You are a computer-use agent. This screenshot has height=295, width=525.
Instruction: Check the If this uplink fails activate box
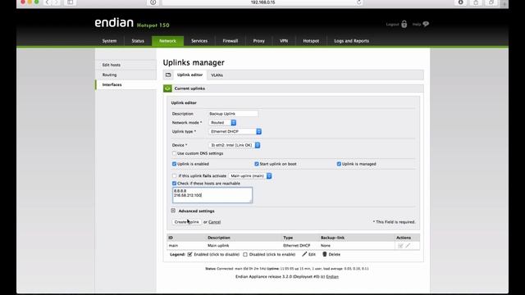tap(174, 176)
